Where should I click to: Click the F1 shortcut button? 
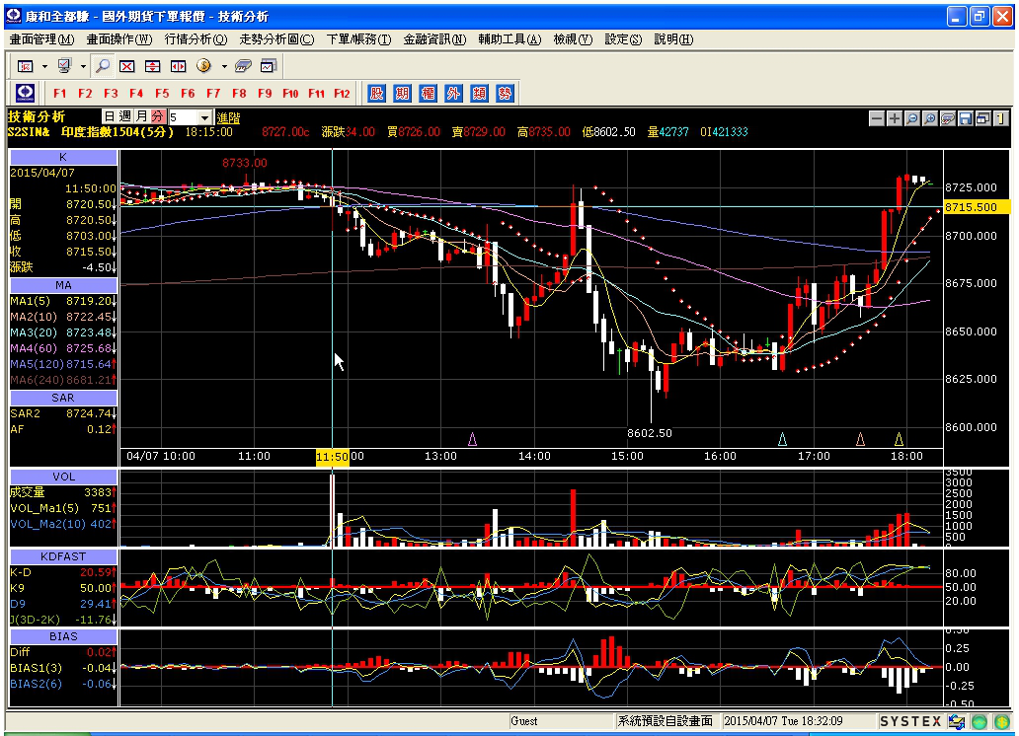click(60, 93)
